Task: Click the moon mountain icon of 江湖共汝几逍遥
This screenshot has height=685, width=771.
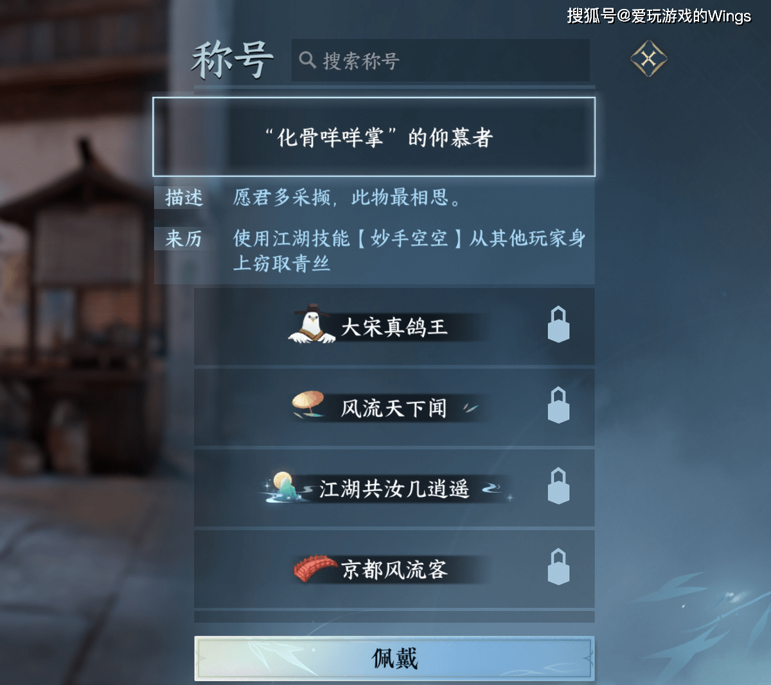Action: [x=285, y=486]
